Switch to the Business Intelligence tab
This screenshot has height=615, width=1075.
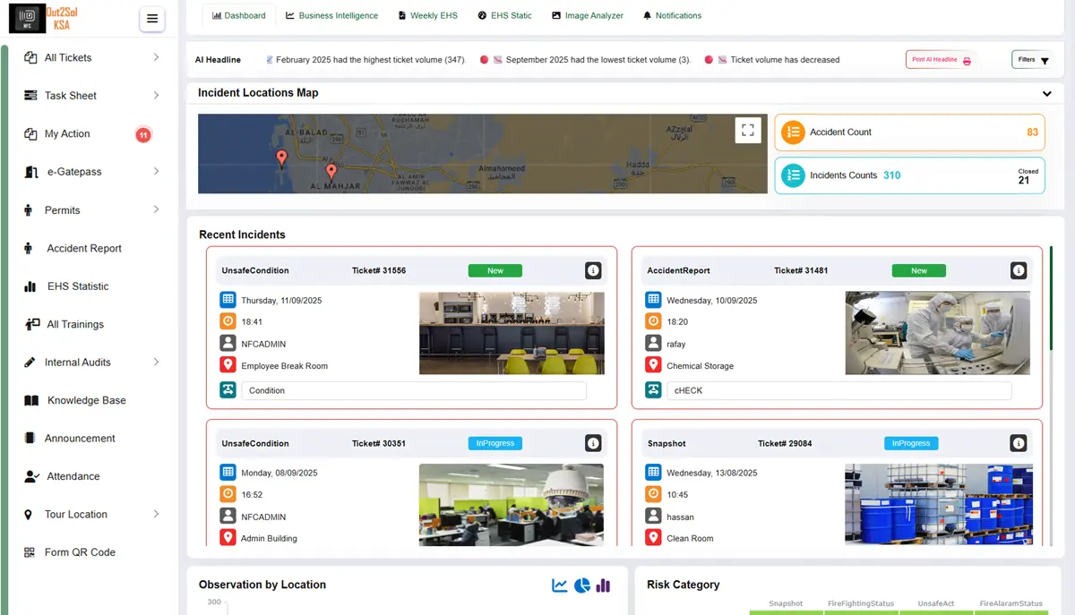331,15
